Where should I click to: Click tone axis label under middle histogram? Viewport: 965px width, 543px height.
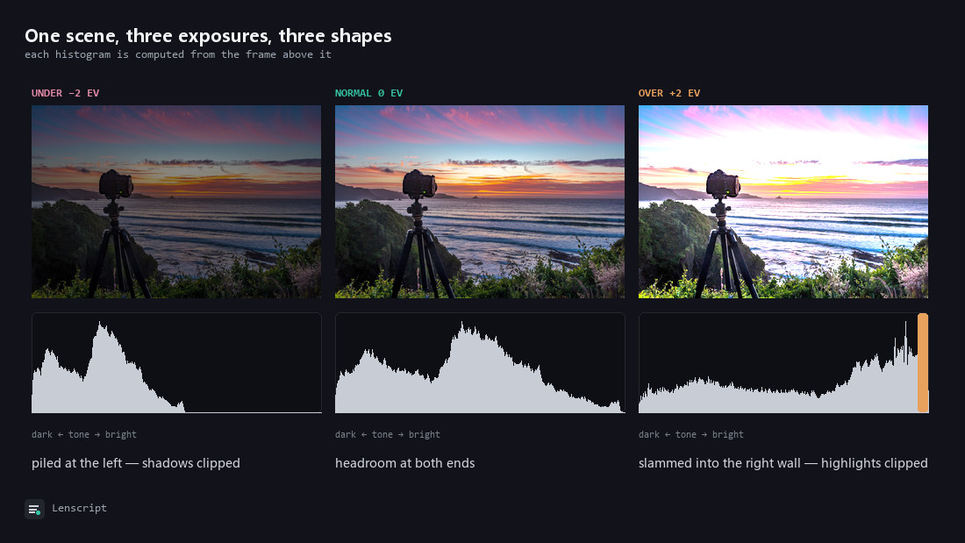pos(387,434)
